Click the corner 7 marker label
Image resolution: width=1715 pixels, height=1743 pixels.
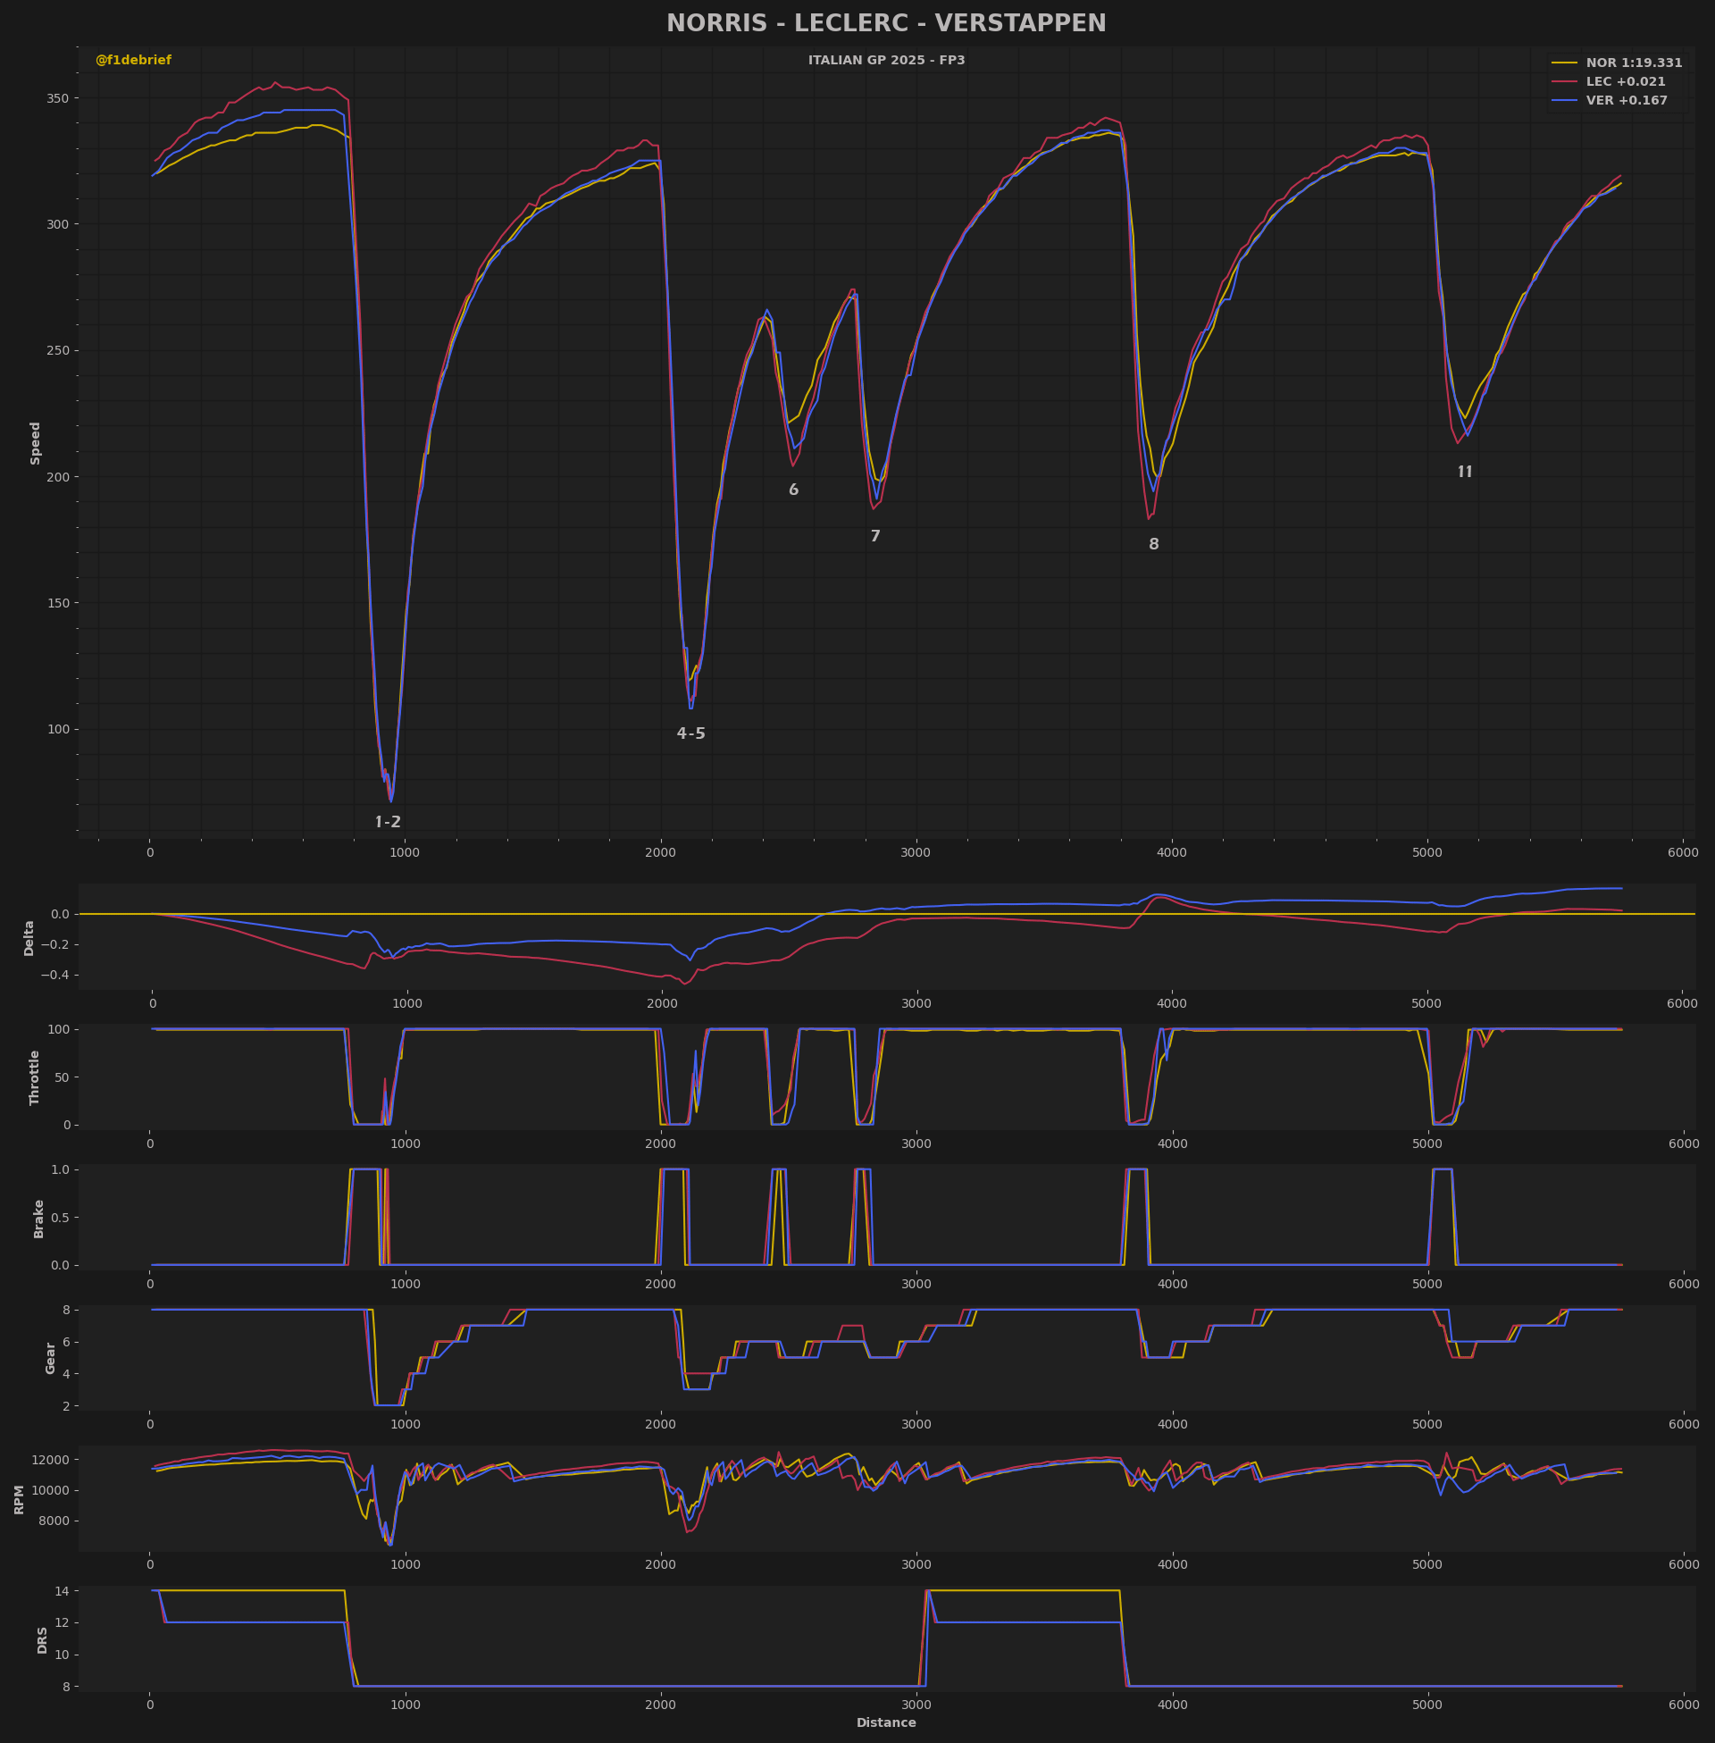pos(874,537)
